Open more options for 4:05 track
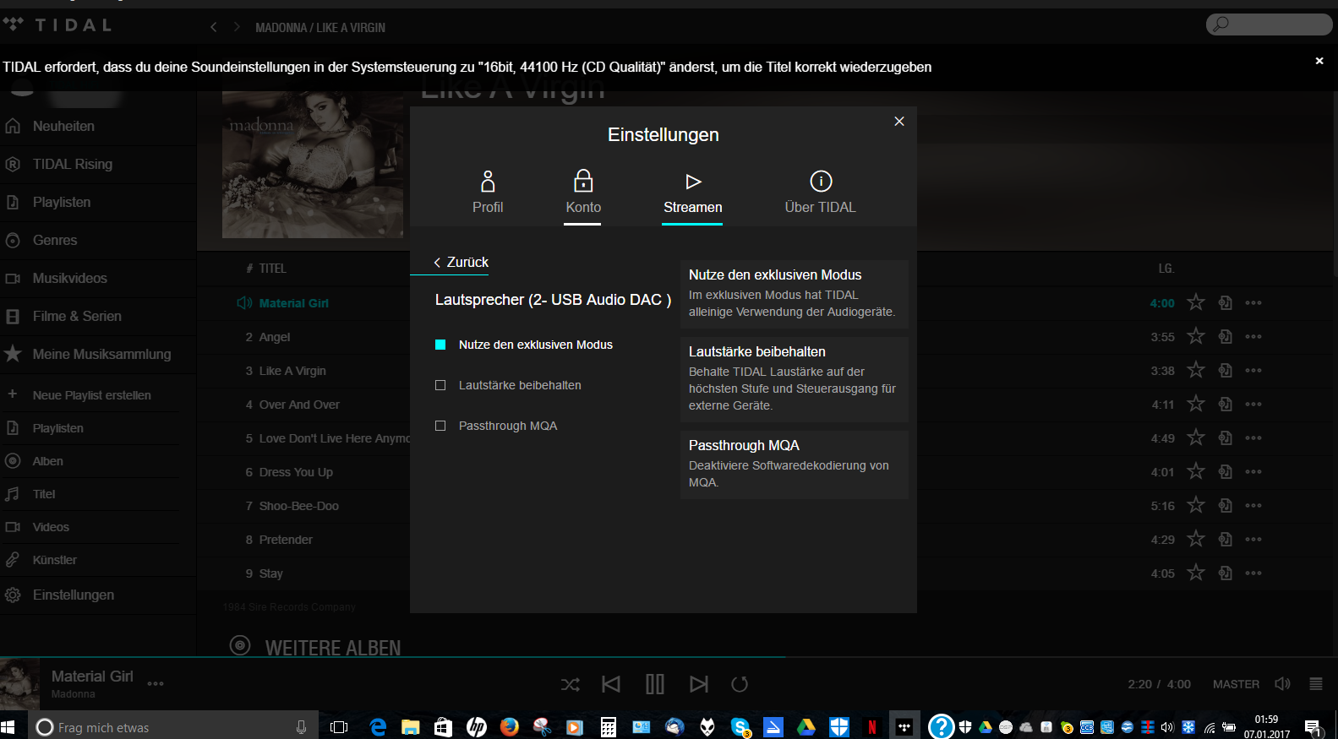The image size is (1338, 739). tap(1253, 573)
